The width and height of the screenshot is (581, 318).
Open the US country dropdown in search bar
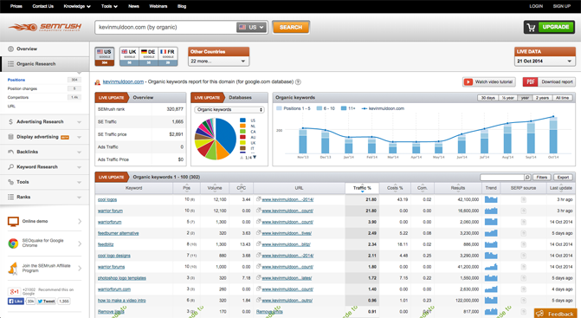[x=252, y=28]
